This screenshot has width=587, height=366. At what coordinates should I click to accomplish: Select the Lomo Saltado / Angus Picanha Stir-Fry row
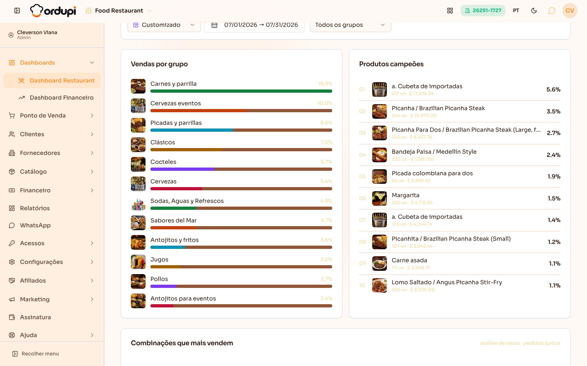(x=460, y=285)
